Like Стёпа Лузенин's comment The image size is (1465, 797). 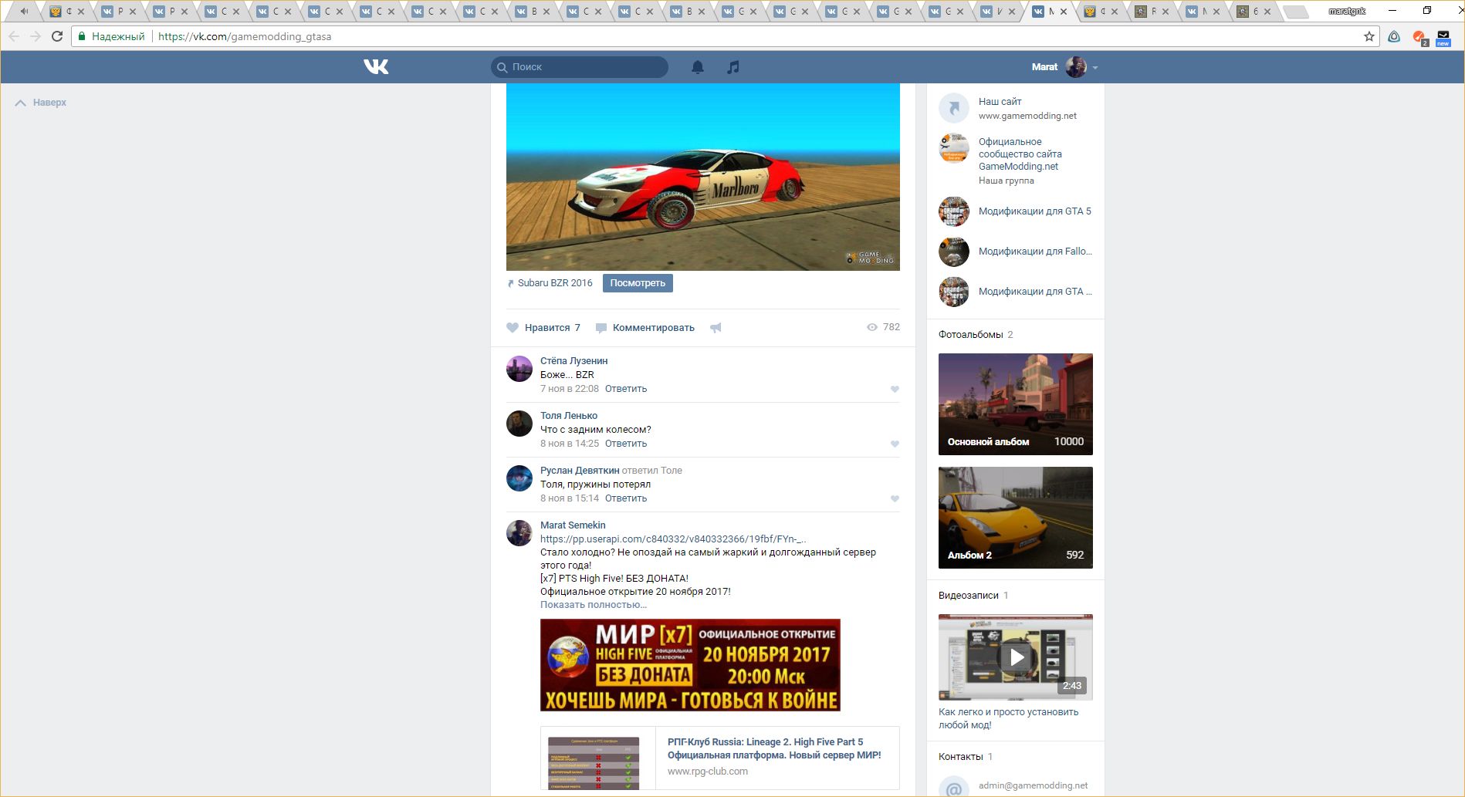coord(895,390)
